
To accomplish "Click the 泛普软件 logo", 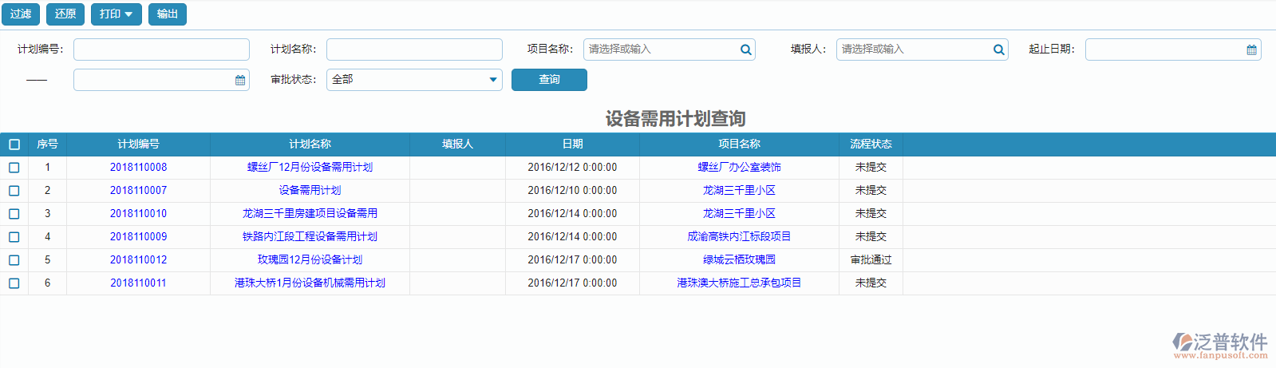I will pos(1220,345).
